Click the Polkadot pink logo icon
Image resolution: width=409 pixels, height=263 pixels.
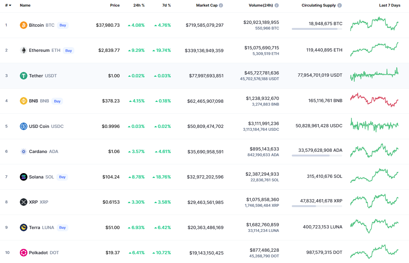click(x=24, y=253)
